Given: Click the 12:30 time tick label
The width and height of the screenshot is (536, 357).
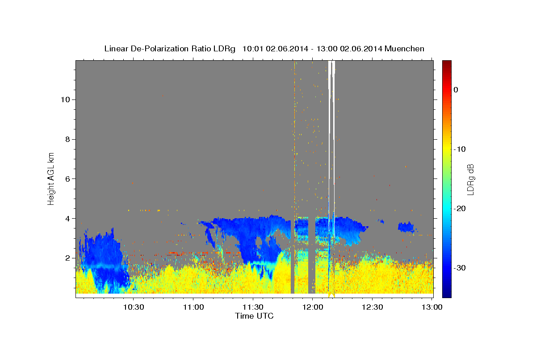Looking at the screenshot, I should (372, 307).
